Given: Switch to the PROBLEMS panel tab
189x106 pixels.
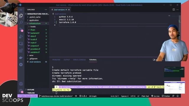Looking at the screenshot, I should (x=56, y=60).
